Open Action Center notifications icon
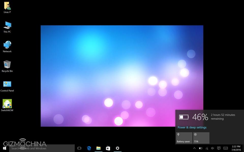The width and height of the screenshot is (244, 152). coord(219,148)
